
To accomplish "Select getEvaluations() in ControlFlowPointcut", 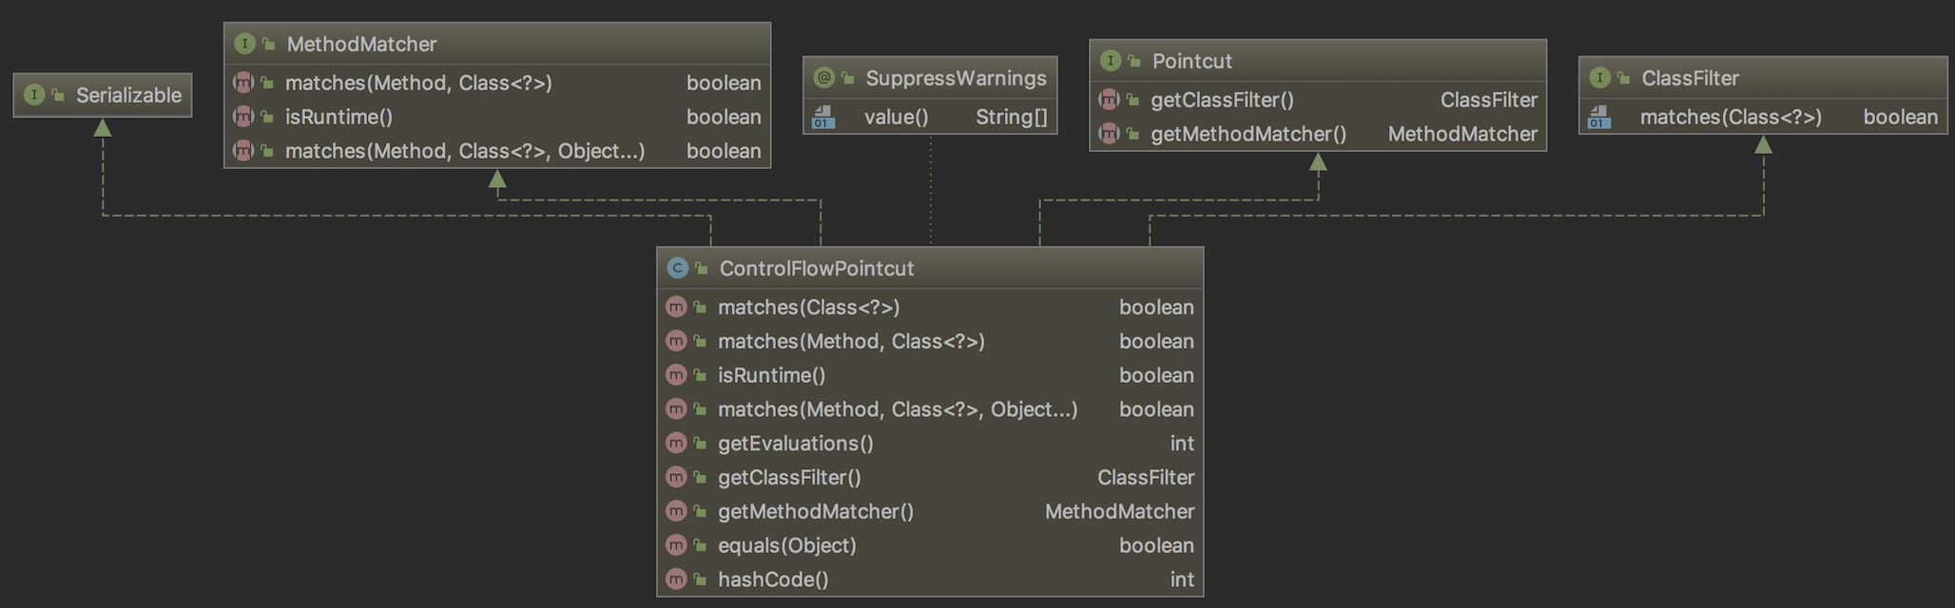I will click(795, 444).
